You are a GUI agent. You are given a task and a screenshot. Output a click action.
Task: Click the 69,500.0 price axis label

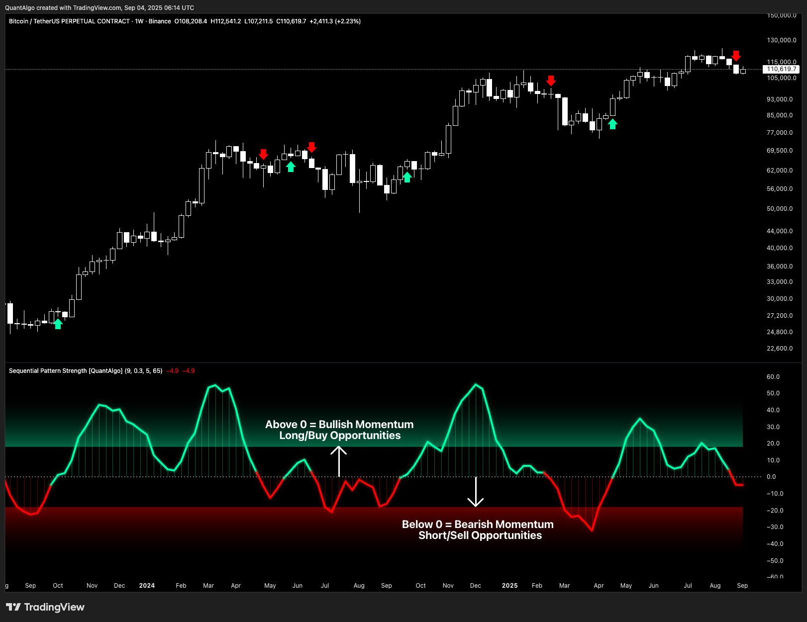coord(780,151)
